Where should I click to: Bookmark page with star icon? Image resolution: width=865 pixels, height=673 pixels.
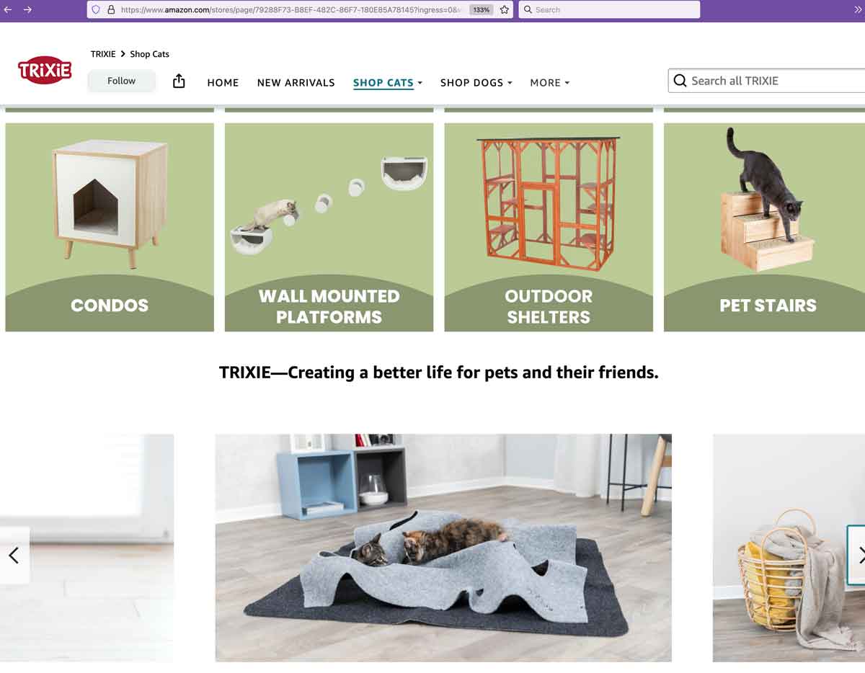[x=505, y=10]
